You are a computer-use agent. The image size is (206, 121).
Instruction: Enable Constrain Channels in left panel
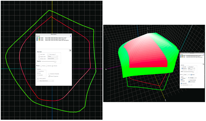point(49,74)
